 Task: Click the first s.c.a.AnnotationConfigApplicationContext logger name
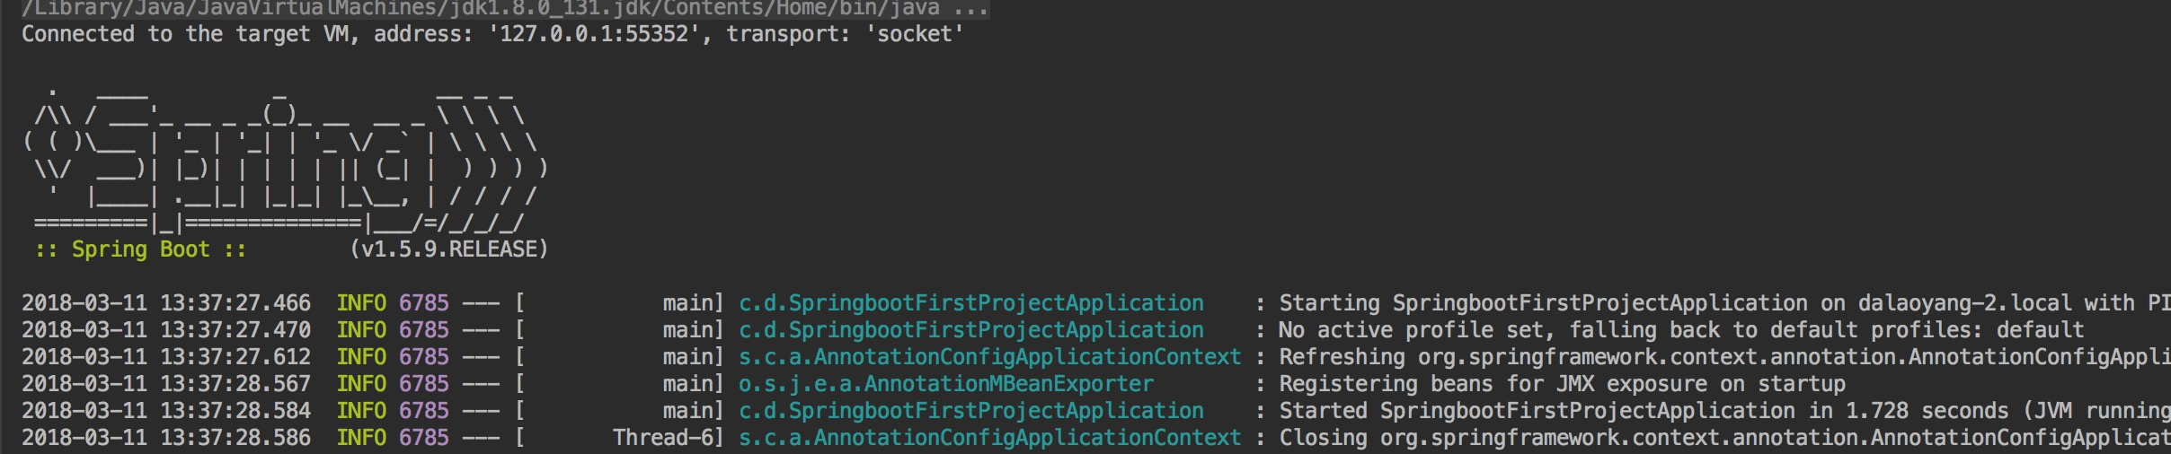990,357
